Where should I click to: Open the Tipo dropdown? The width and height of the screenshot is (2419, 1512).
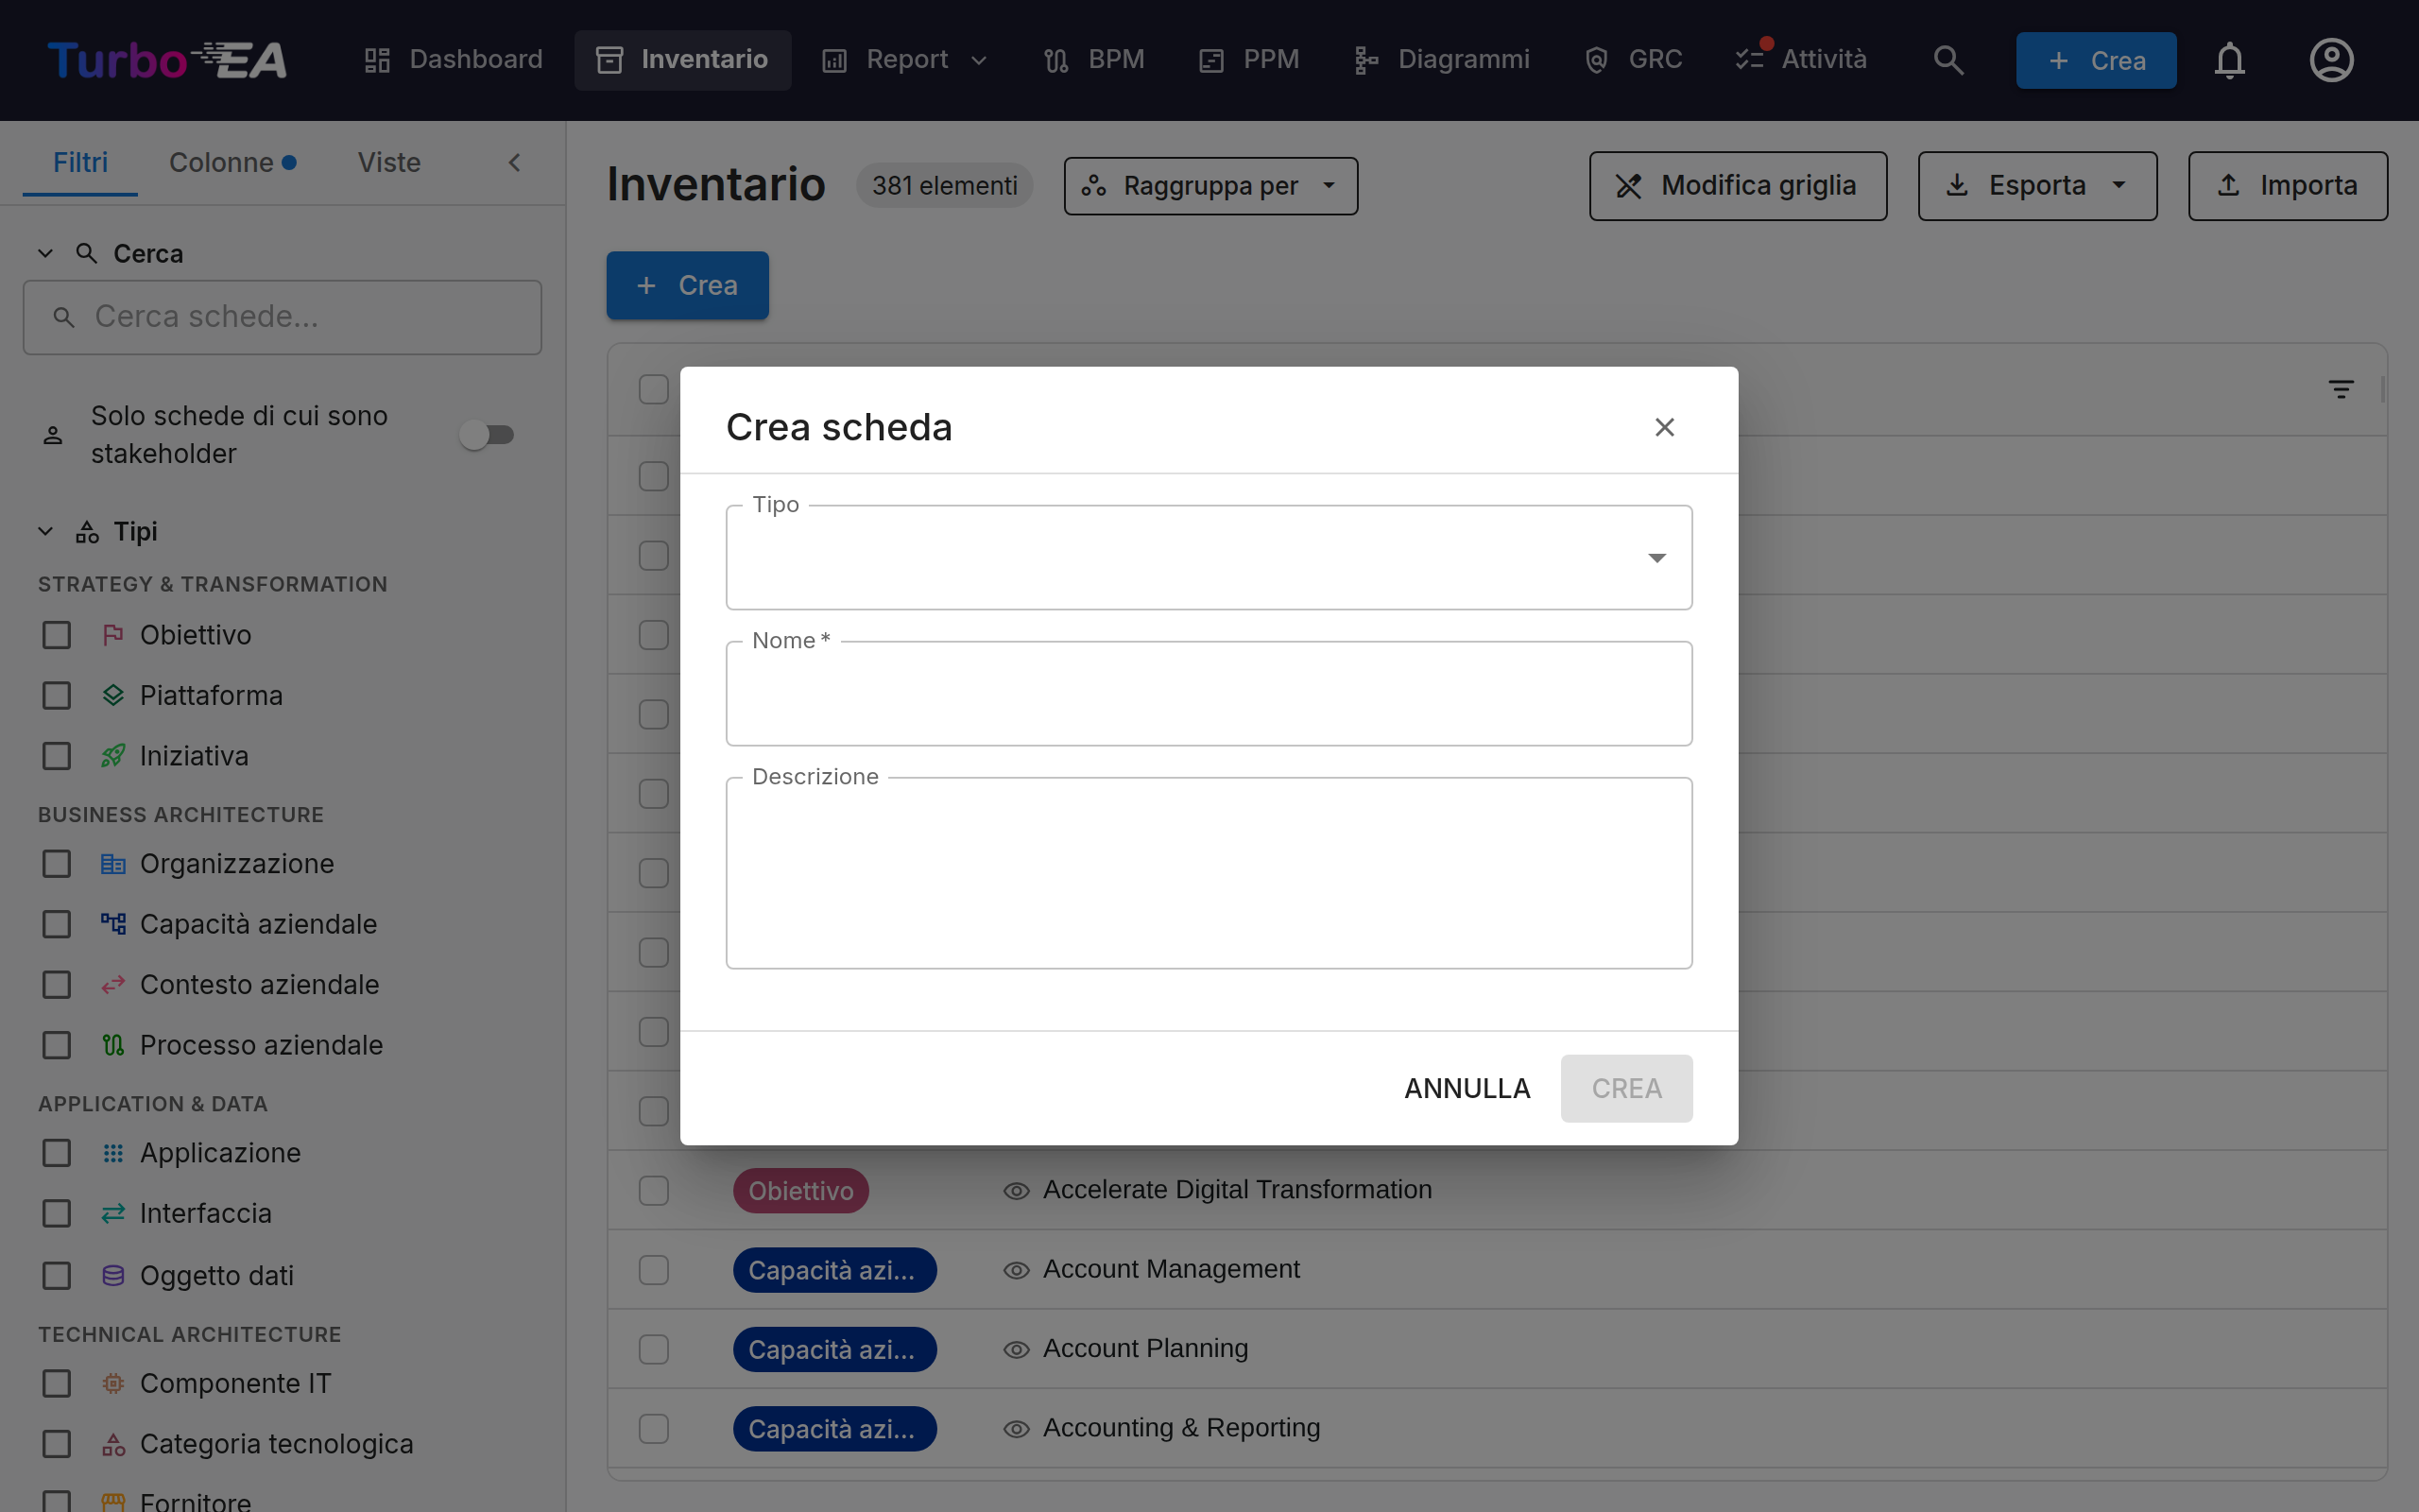point(1209,558)
